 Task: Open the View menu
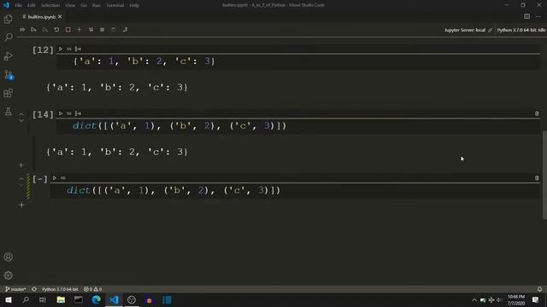click(70, 5)
